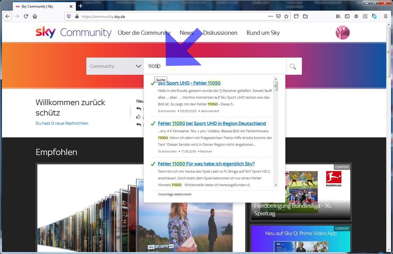Reload the page in the browser
This screenshot has height=254, width=393.
(x=26, y=16)
